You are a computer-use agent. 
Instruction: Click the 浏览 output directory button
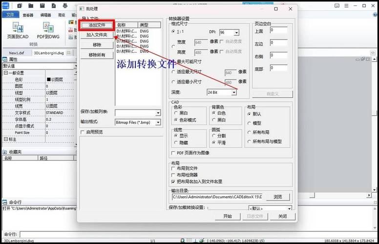278,197
